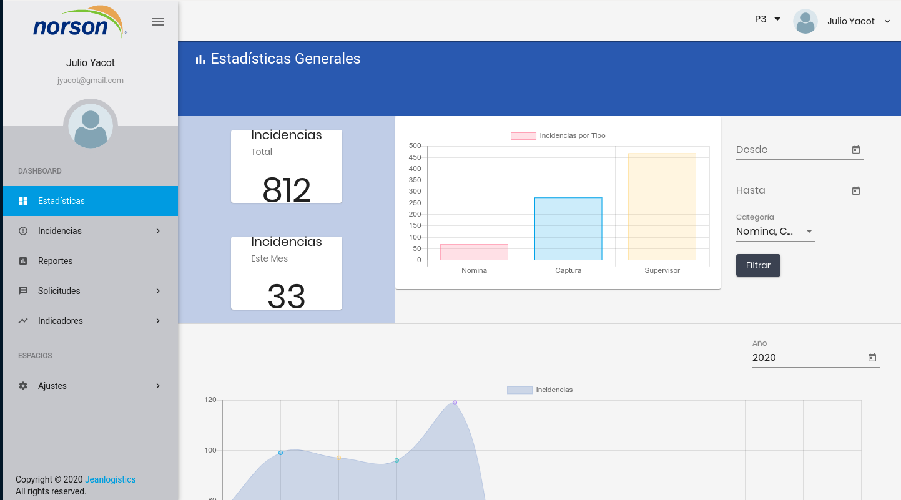
Task: Open the Indicadores sidebar item
Action: point(91,321)
